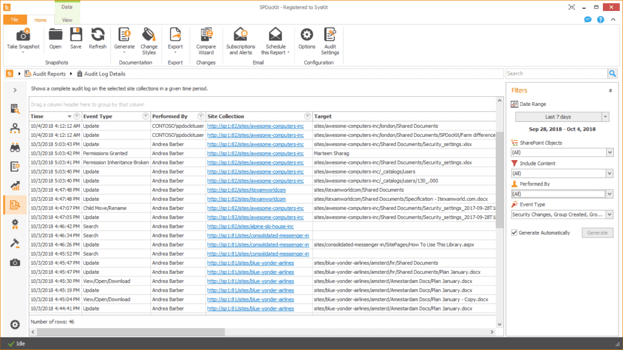Open the sidebar user hierarchy icon
623x350 pixels.
tap(15, 128)
